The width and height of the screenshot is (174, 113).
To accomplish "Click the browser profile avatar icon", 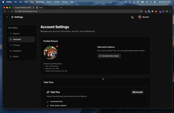I will click(x=167, y=11).
